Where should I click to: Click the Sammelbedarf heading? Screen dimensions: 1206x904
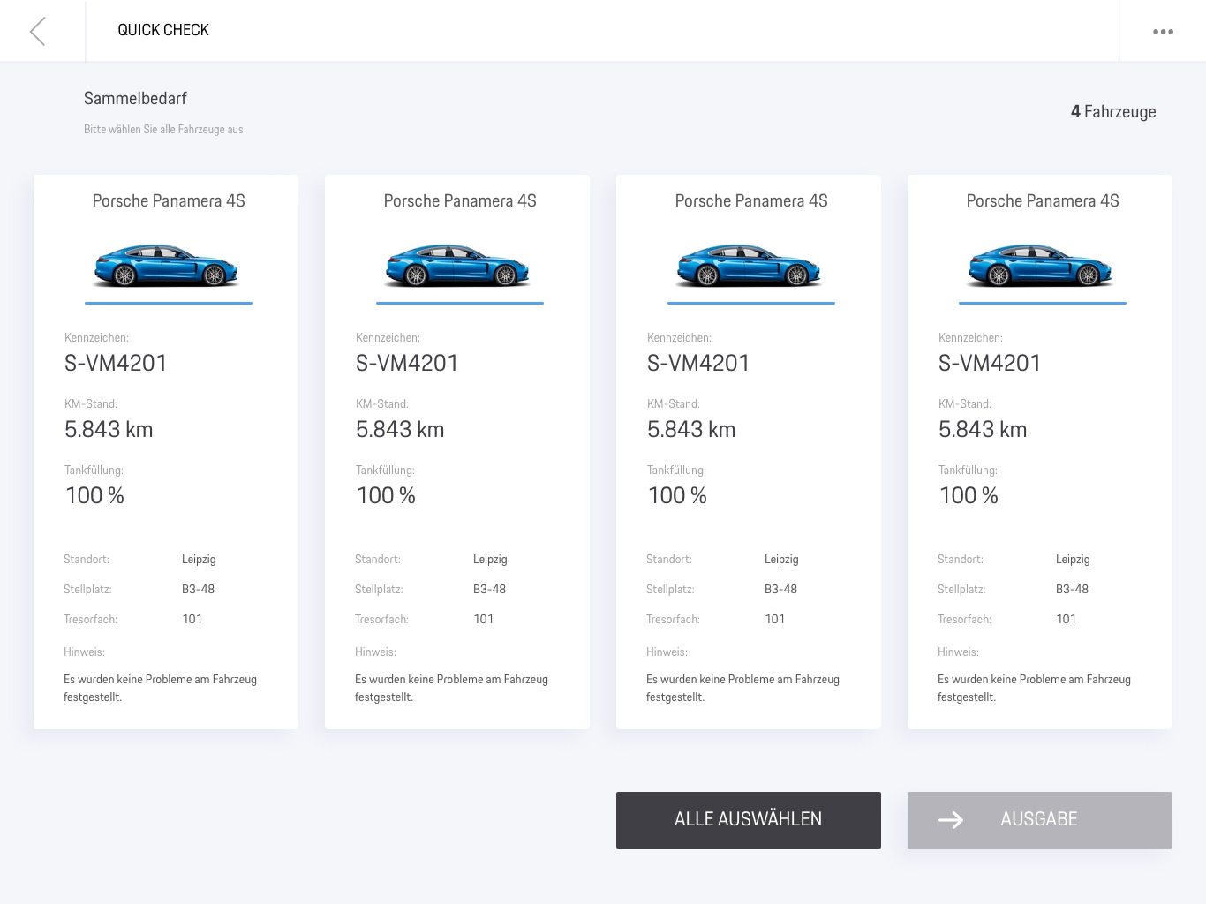[135, 99]
